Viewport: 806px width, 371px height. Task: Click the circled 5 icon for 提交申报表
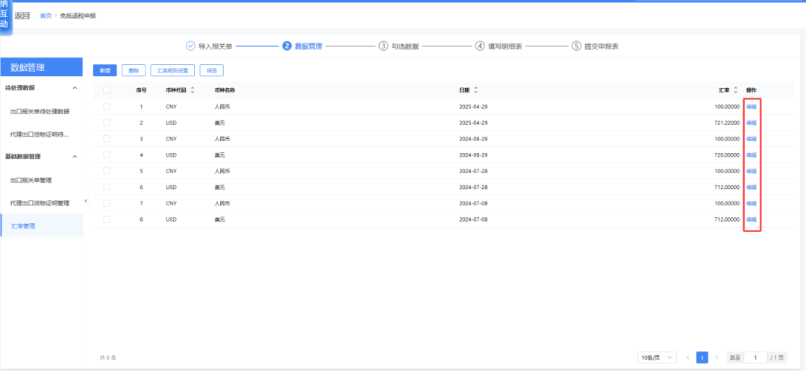point(576,46)
